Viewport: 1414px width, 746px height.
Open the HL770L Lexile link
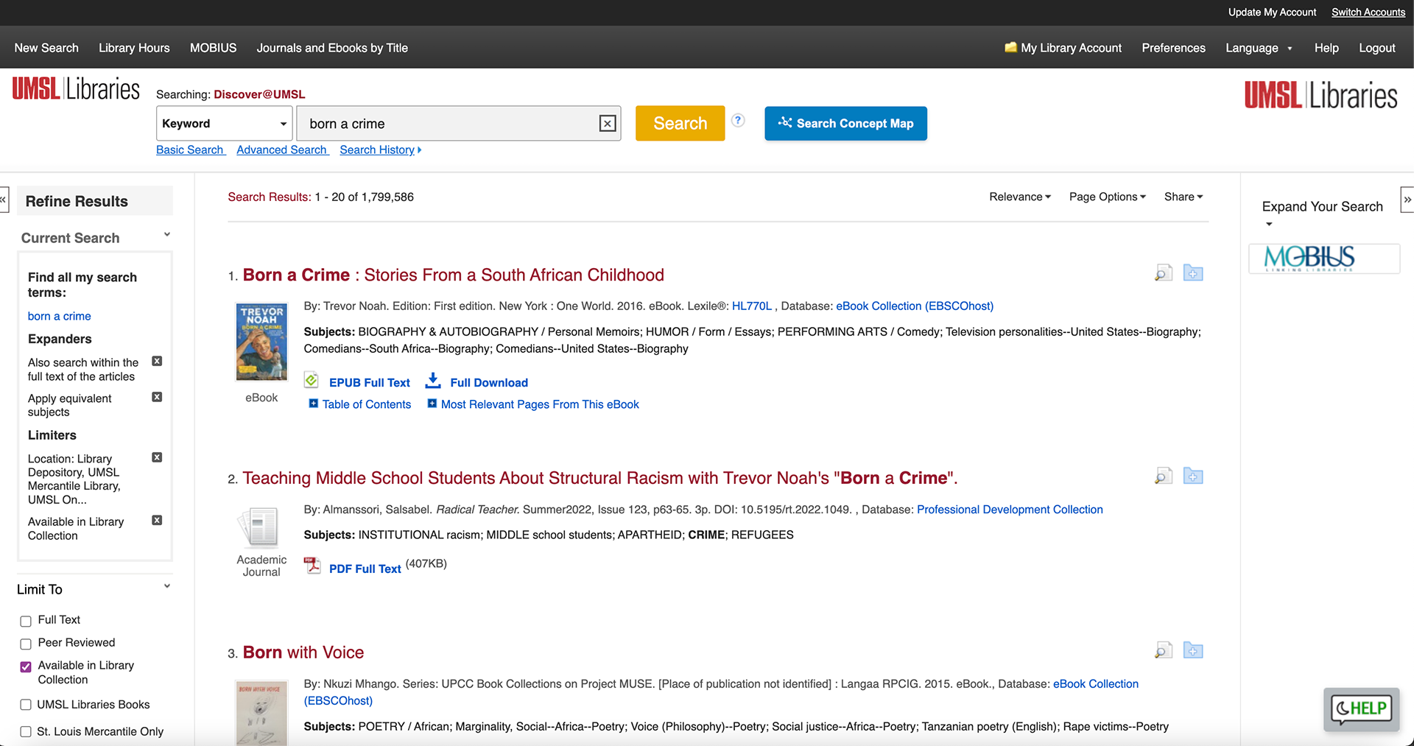tap(752, 306)
